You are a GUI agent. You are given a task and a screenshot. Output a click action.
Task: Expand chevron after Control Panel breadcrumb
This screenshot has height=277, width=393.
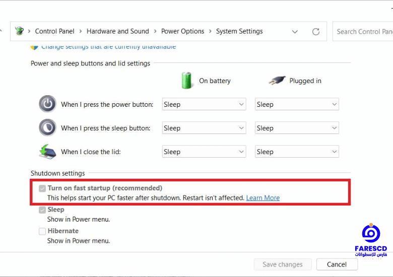pos(81,31)
